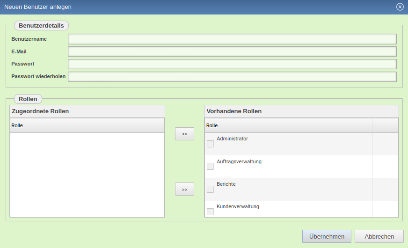Click the << move roles left button
408x248 pixels.
pos(184,134)
